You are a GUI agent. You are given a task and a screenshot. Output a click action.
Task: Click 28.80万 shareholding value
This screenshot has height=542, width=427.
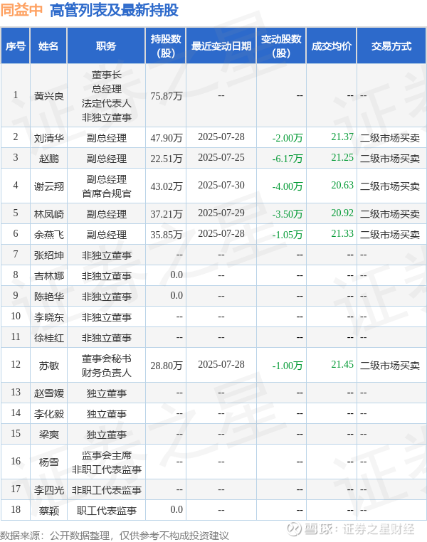(166, 366)
